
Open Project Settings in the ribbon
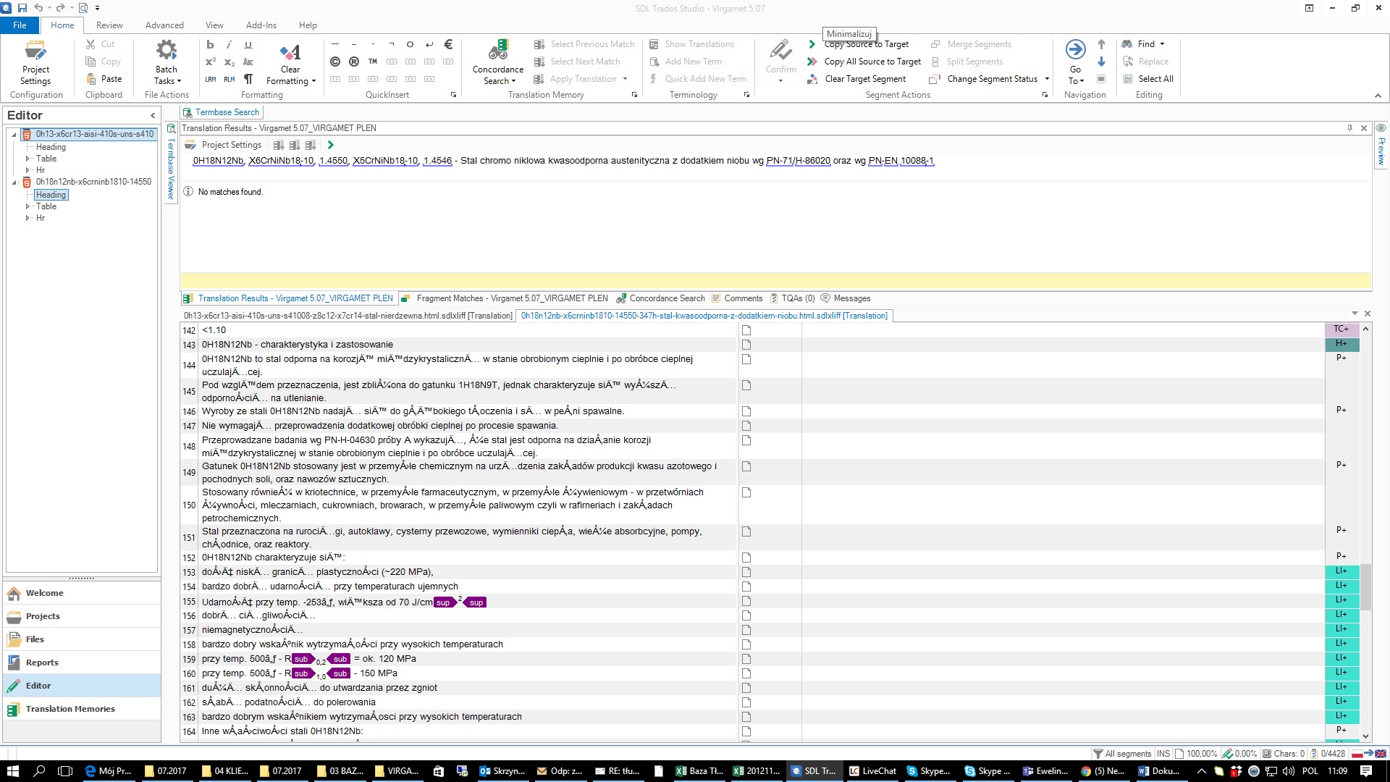coord(35,62)
